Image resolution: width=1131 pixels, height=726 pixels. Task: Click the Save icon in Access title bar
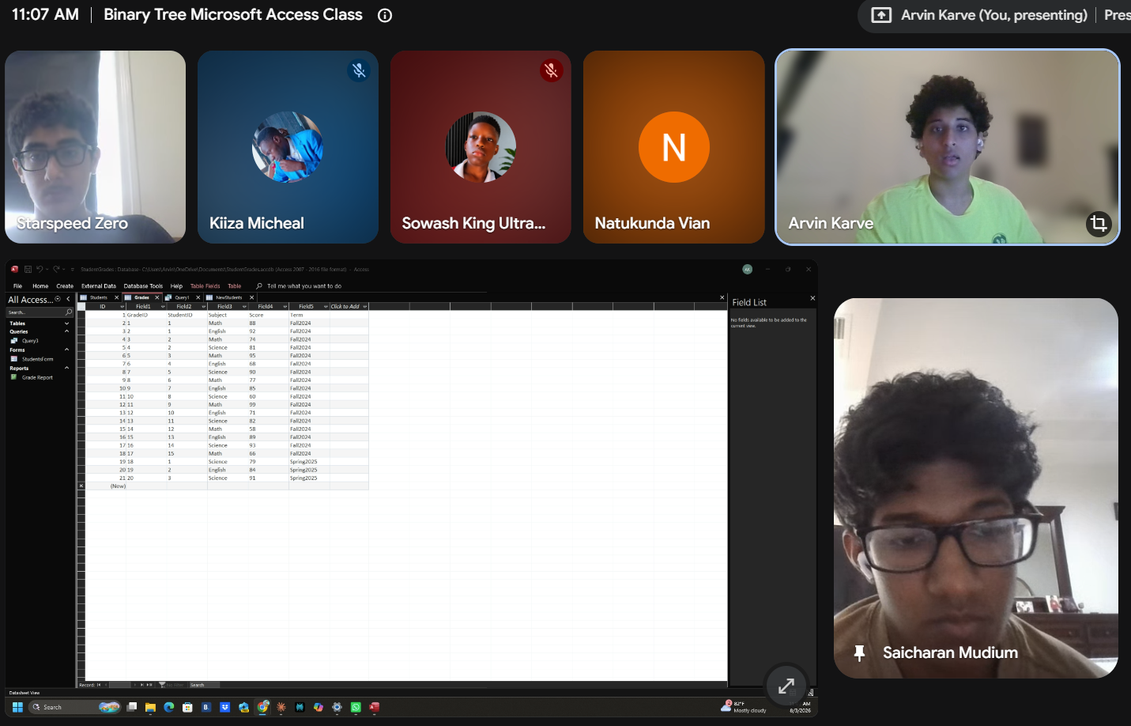click(28, 269)
